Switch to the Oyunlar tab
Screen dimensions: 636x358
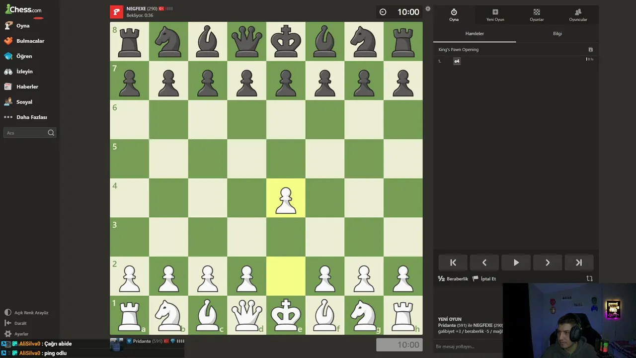point(537,15)
